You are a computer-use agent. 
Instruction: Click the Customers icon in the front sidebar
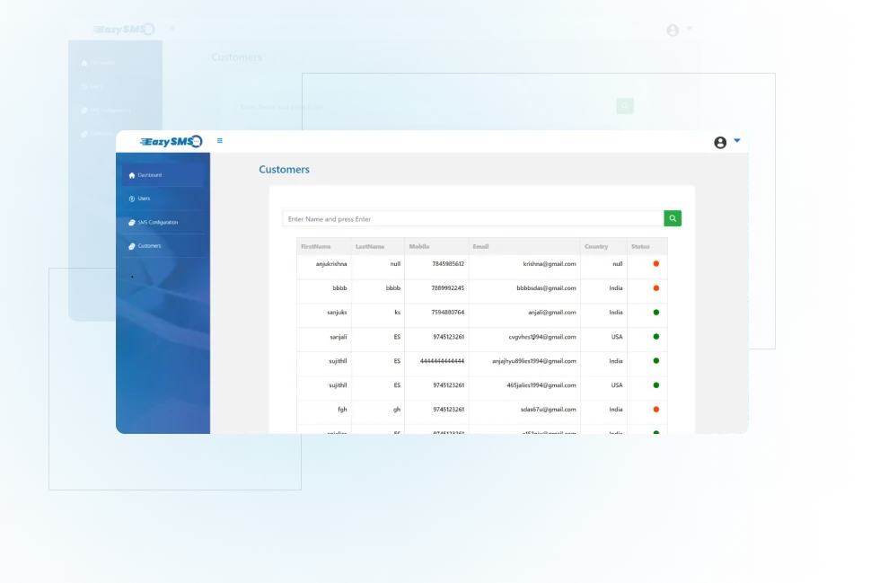(x=132, y=245)
